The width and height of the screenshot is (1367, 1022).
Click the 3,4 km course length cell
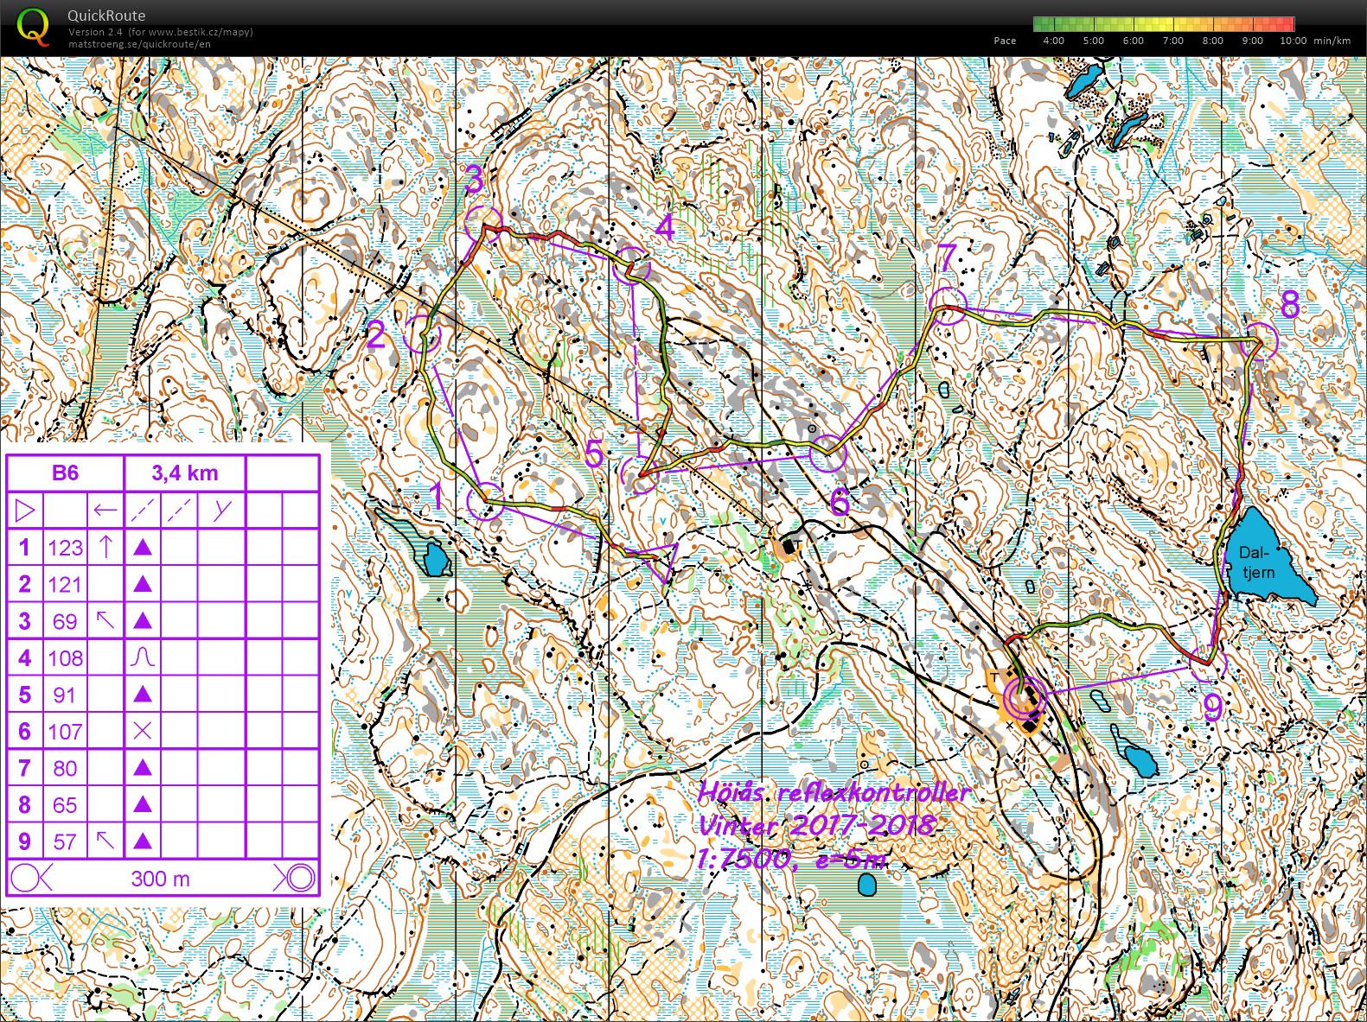185,473
